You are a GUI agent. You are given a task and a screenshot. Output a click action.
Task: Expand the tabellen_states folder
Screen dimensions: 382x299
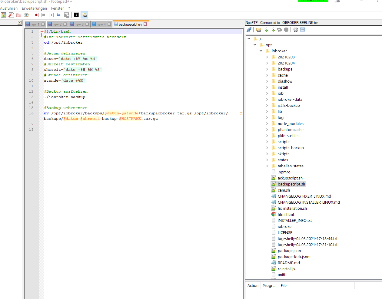(267, 166)
